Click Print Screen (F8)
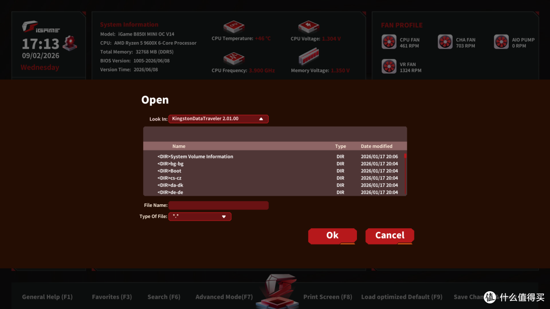This screenshot has width=550, height=309. pyautogui.click(x=327, y=297)
